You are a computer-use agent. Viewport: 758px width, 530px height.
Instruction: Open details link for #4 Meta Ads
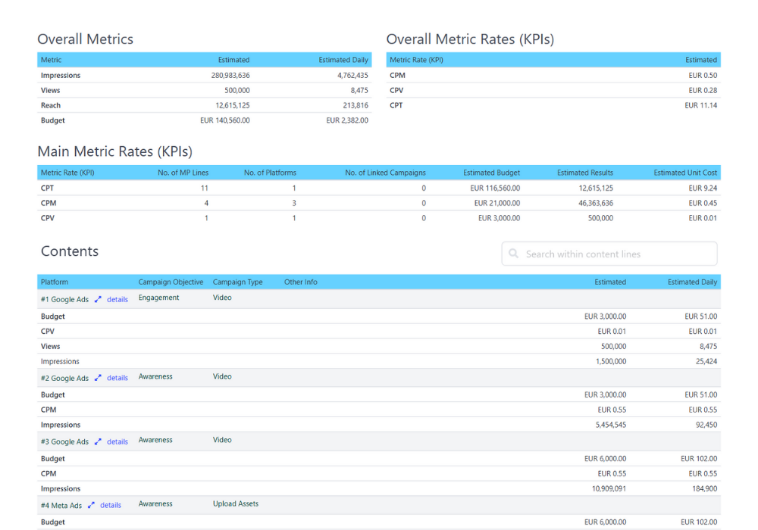click(111, 505)
